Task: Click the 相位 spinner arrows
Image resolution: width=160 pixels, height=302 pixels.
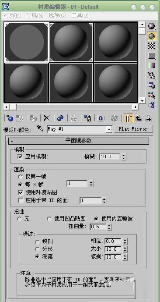Action: [125, 241]
